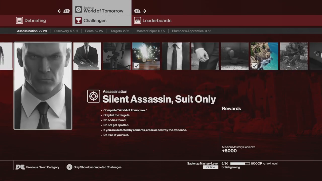322x181 pixels.
Task: Click the LT trigger icon
Action: 18,167
